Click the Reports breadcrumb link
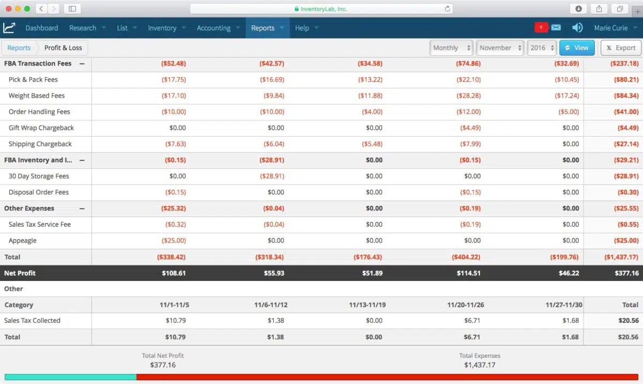Screen dimensions: 643x384 coord(19,48)
